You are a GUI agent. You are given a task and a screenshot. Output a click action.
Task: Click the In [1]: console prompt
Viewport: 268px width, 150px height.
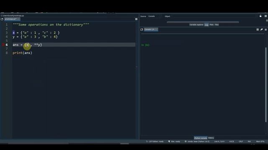[145, 45]
